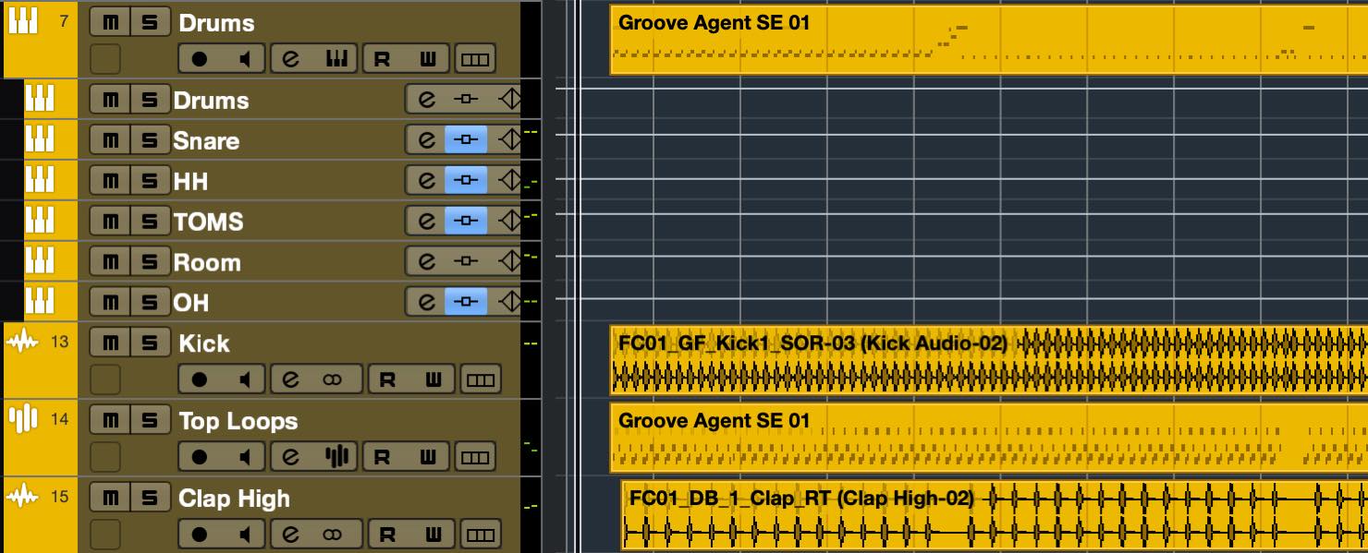The width and height of the screenshot is (1368, 553).
Task: Record-enable the Top Loops track
Action: (200, 457)
